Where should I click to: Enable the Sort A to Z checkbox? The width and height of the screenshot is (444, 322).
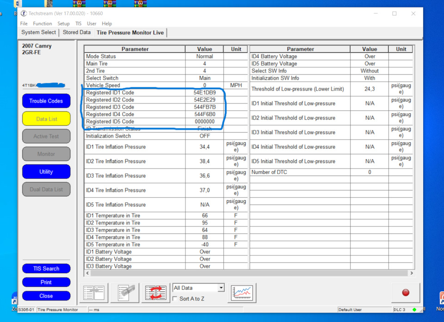coord(175,298)
